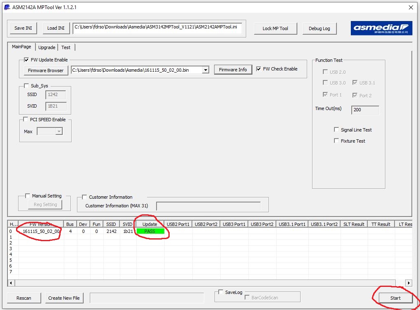Switch to the MainPage tab
The height and width of the screenshot is (310, 420).
pos(21,47)
